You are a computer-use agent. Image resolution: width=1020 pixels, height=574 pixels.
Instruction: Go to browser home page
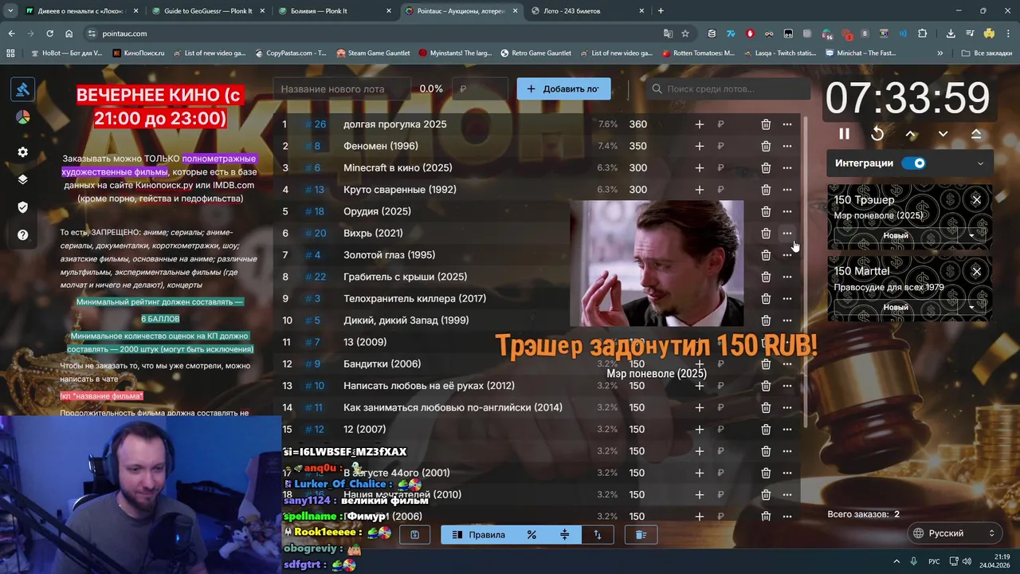coord(69,33)
